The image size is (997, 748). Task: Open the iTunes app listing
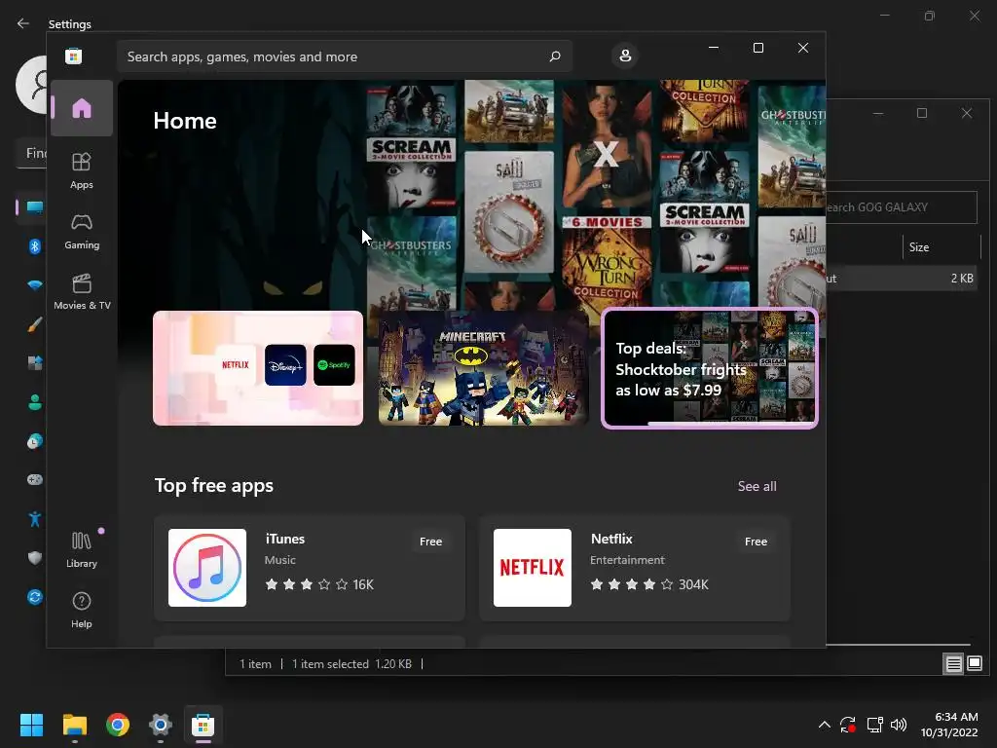pos(309,568)
